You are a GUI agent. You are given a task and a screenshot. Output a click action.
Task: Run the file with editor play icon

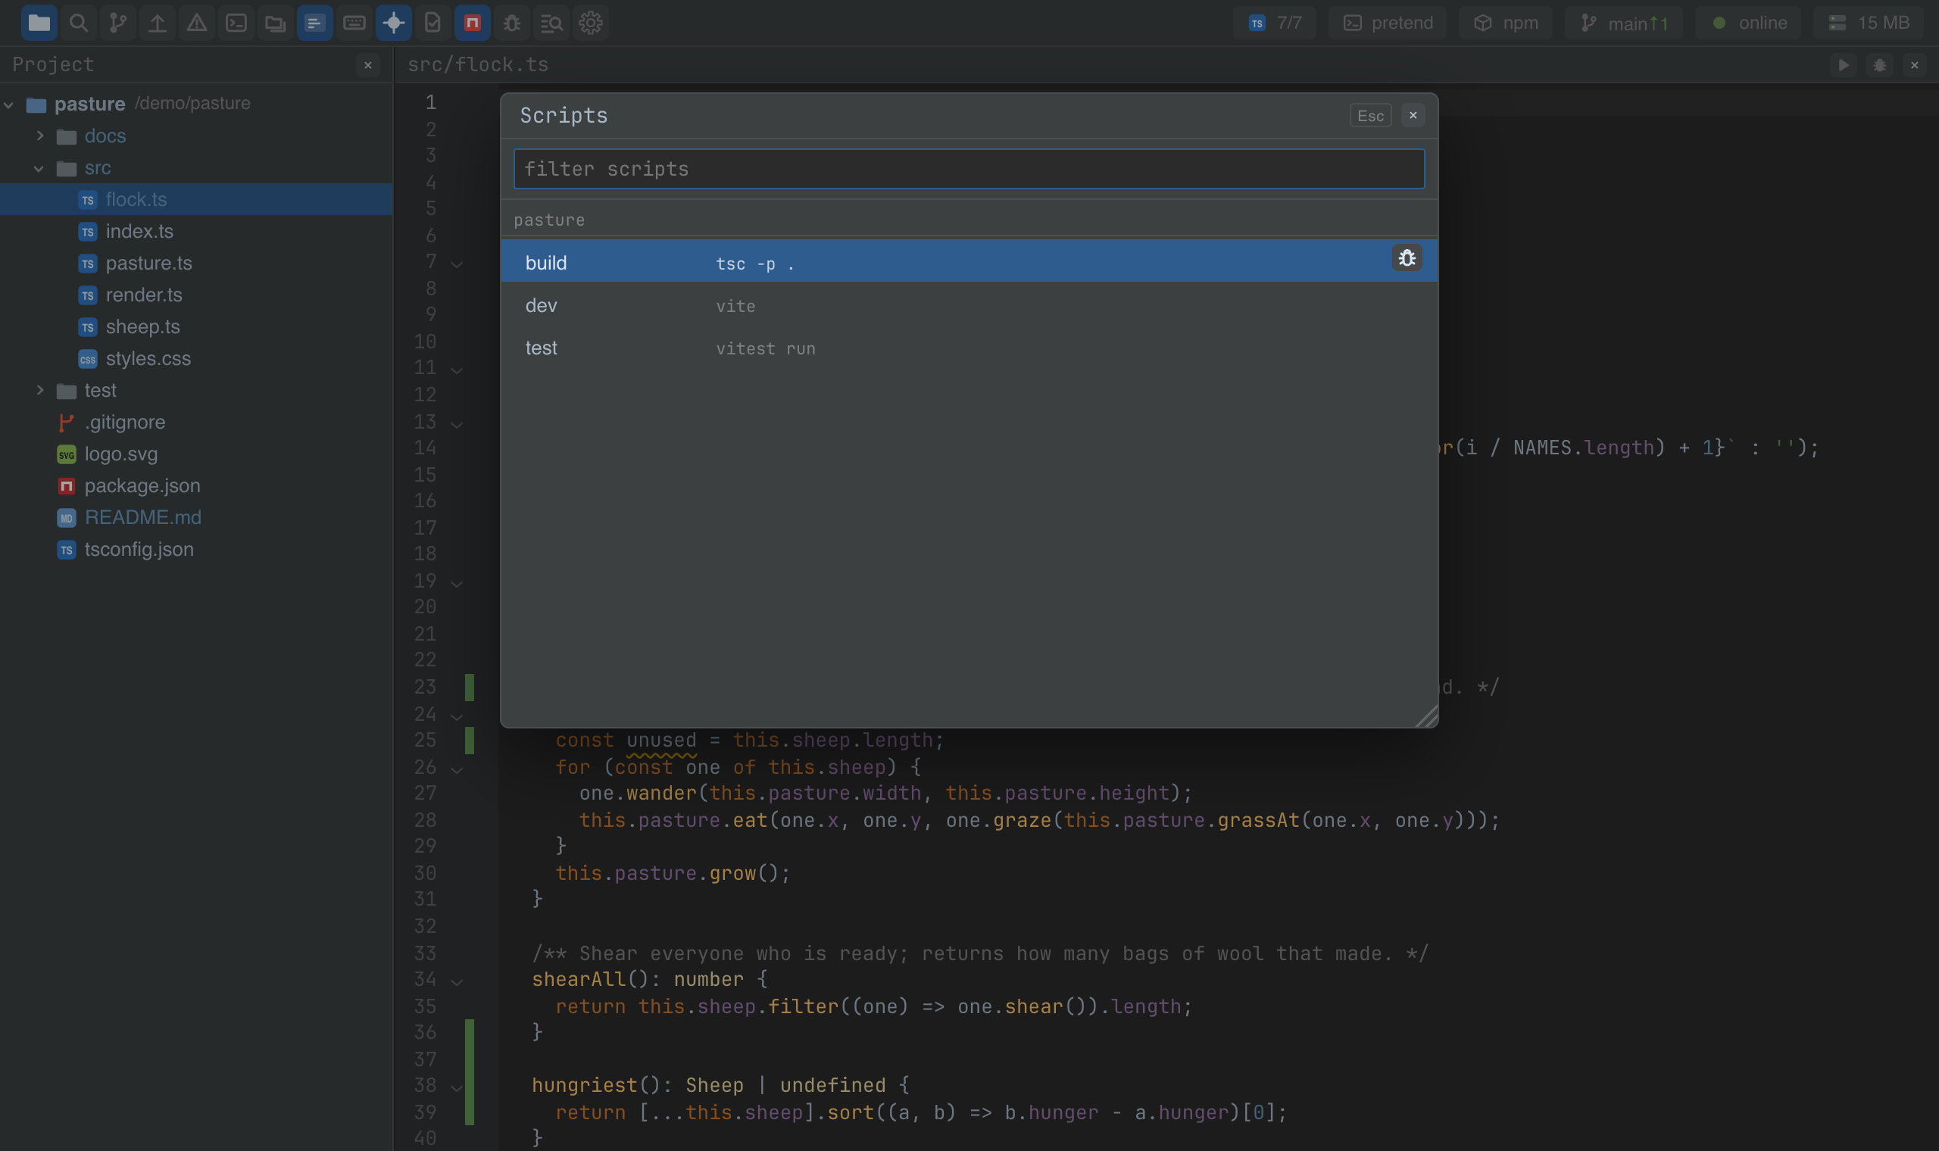coord(1844,65)
